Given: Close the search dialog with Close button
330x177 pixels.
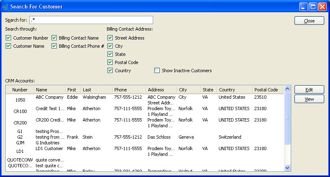Looking at the screenshot, I should (309, 21).
